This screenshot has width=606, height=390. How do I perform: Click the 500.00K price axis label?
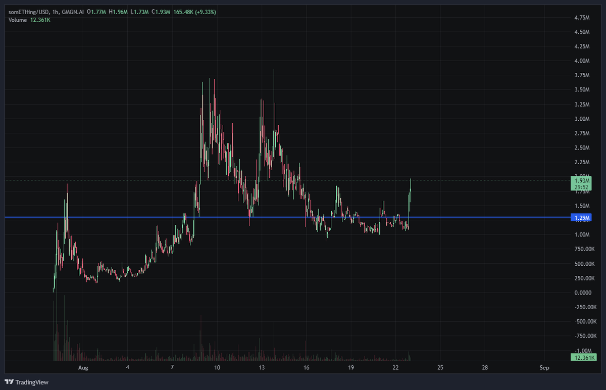click(585, 264)
